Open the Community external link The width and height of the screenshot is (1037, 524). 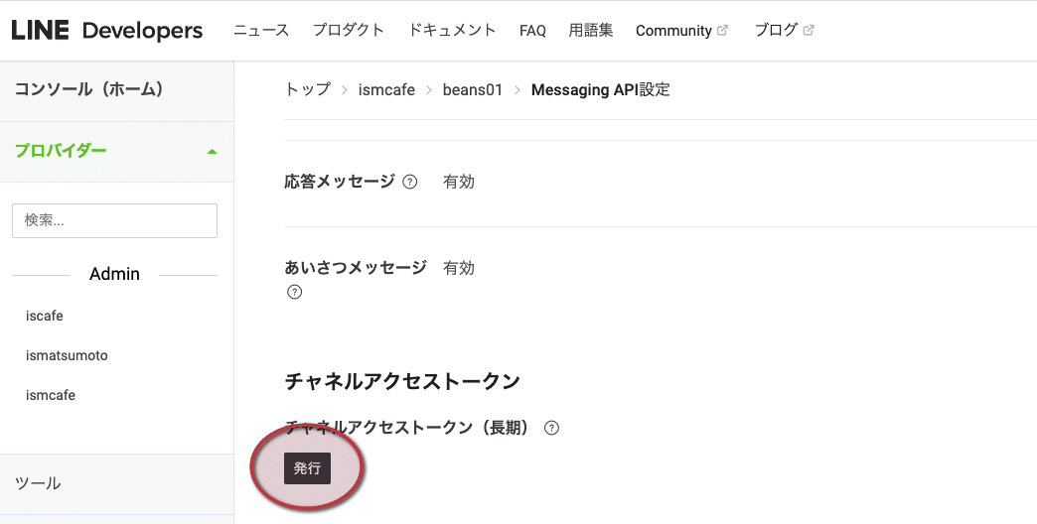click(x=681, y=31)
